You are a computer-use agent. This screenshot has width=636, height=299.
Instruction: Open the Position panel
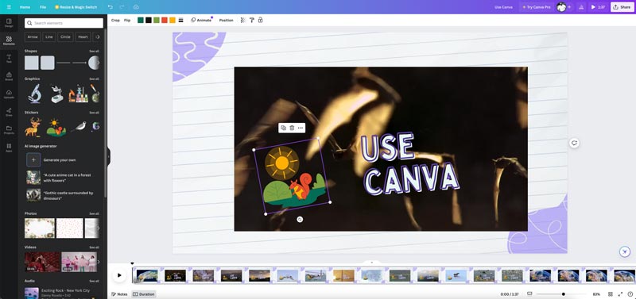coord(227,20)
